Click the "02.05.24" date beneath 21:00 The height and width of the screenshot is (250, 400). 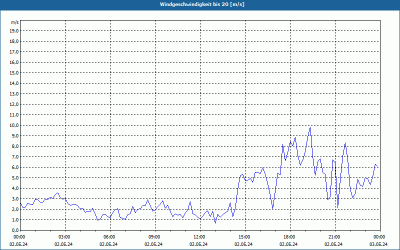pyautogui.click(x=333, y=244)
